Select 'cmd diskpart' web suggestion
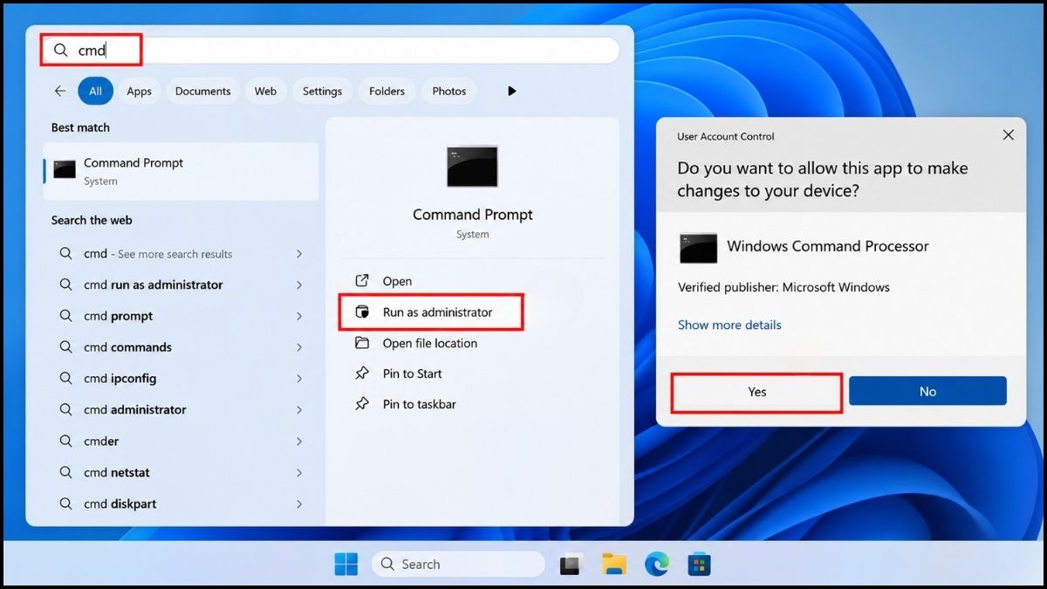 pos(181,503)
